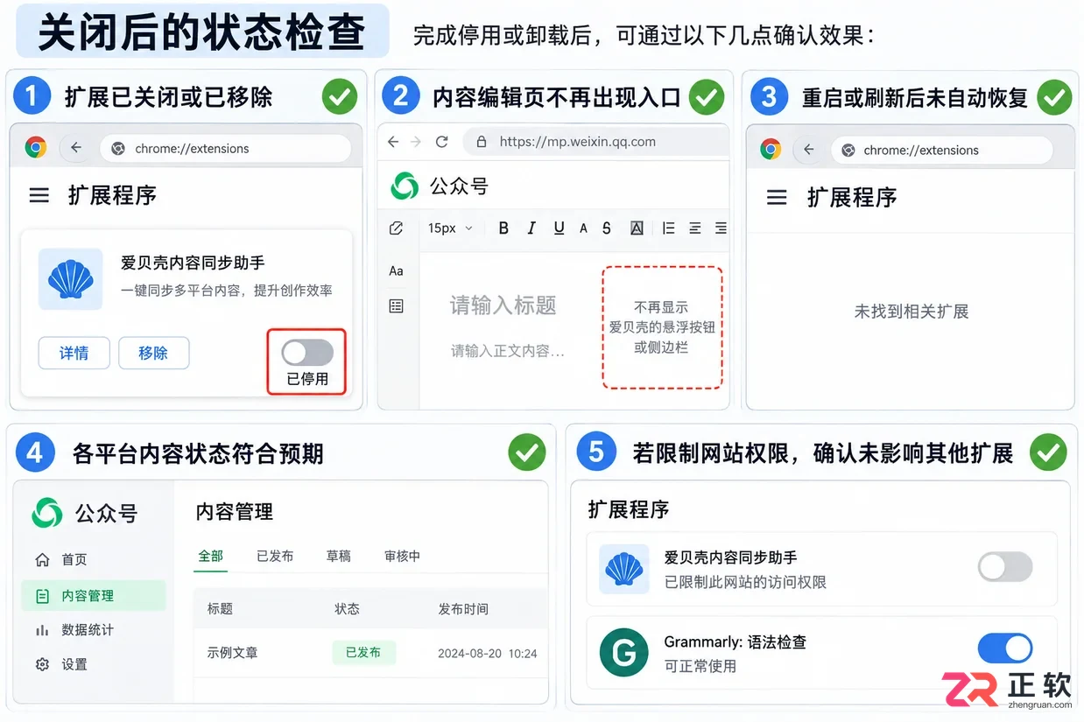This screenshot has width=1084, height=722.
Task: Click the Grammarly G icon in panel 5
Action: [x=623, y=653]
